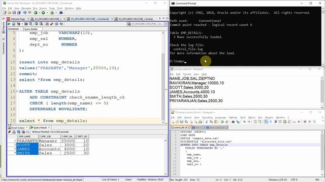The width and height of the screenshot is (325, 182).
Task: Click the Notepad++ editor vertical scrollbar
Action: (x=322, y=153)
